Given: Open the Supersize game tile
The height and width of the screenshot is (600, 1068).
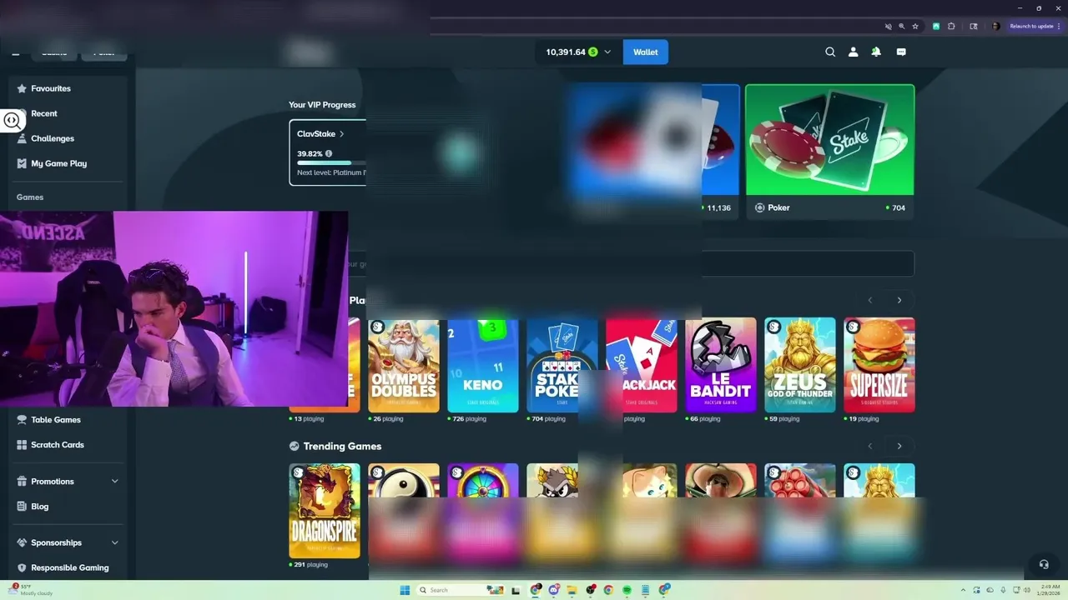Looking at the screenshot, I should 879,365.
